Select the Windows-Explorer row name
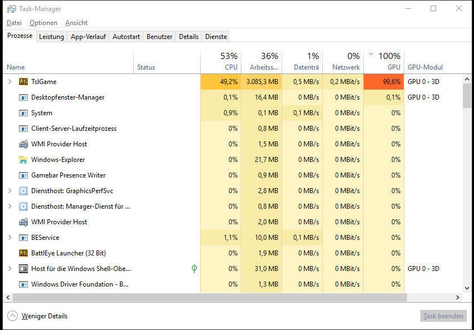This screenshot has height=330, width=474. pyautogui.click(x=58, y=160)
